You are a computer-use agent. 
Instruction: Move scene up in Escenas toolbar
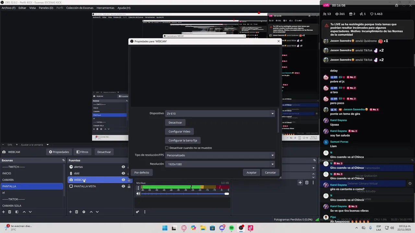24,212
